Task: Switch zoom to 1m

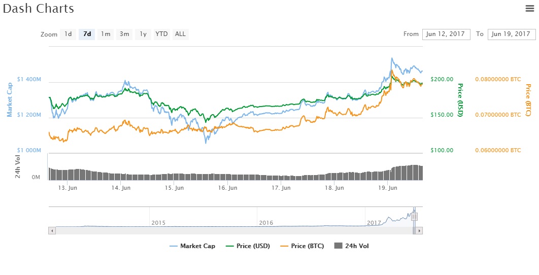Action: pos(106,34)
